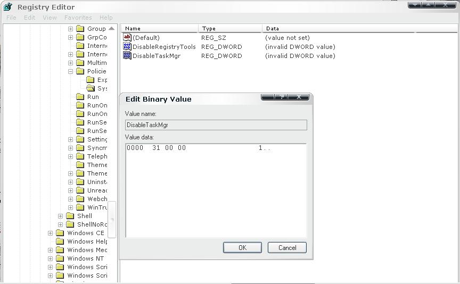
Task: Click the Run key folder icon
Action: coord(80,97)
